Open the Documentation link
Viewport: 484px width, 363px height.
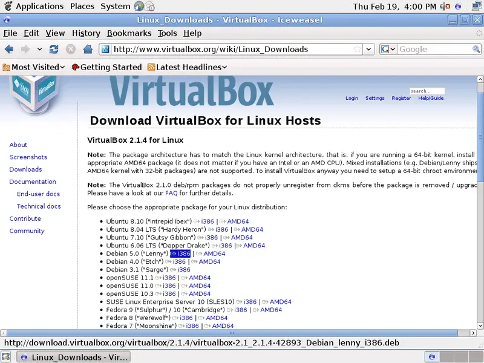[33, 182]
